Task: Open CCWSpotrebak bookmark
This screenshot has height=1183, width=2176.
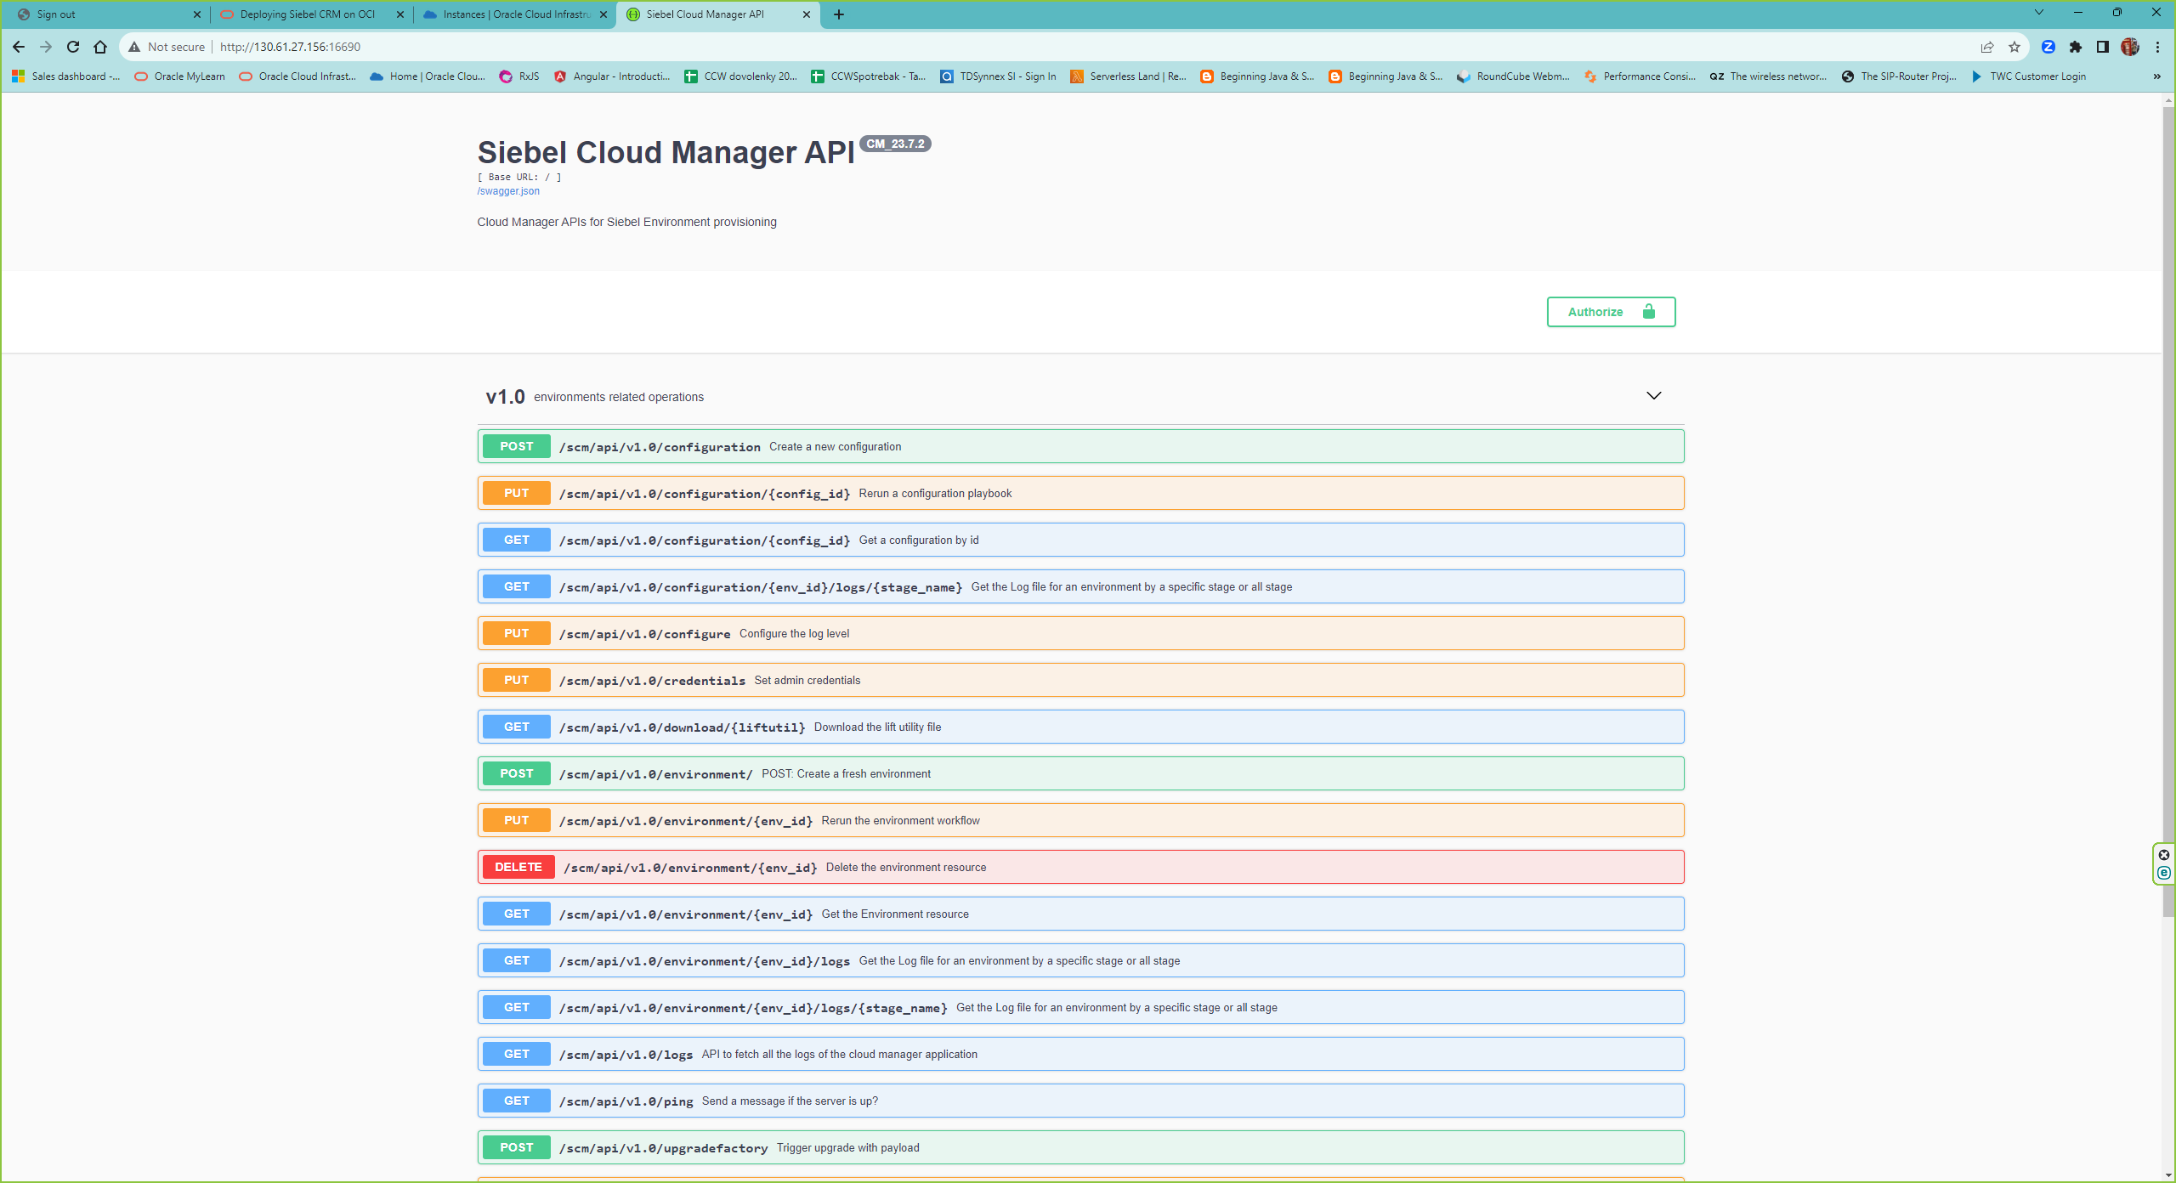Action: coord(869,76)
